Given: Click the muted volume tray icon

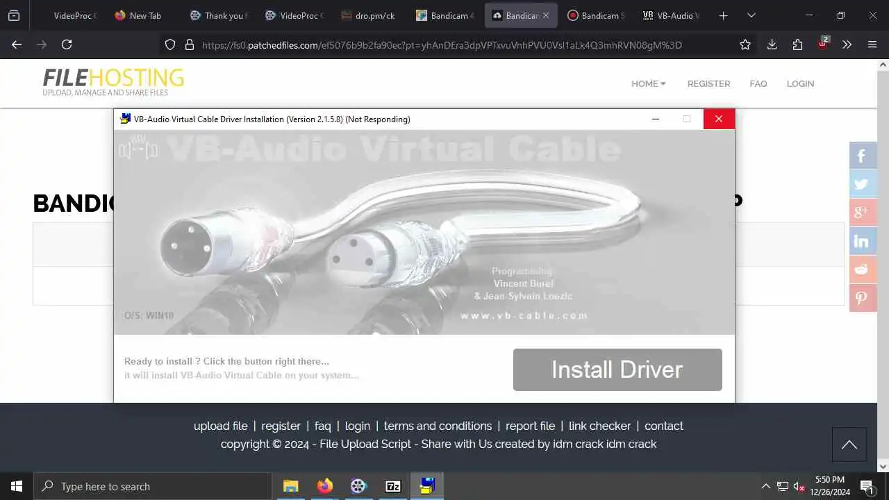Looking at the screenshot, I should pyautogui.click(x=799, y=486).
